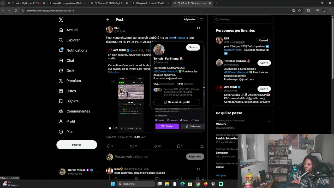Click Grok icon on leïlo reply

click(x=198, y=169)
